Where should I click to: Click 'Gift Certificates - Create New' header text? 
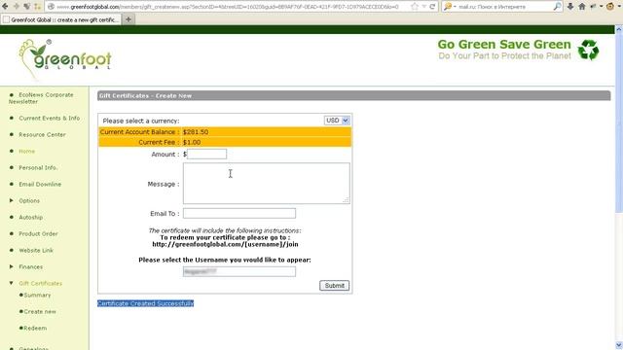pos(145,96)
